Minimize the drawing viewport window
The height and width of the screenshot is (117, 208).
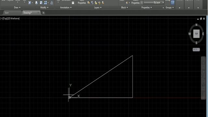pyautogui.click(x=198, y=19)
